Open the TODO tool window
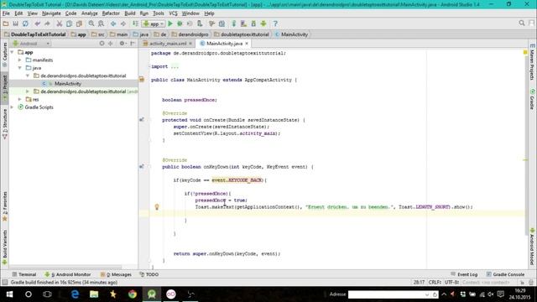This screenshot has height=302, width=537. pyautogui.click(x=149, y=274)
